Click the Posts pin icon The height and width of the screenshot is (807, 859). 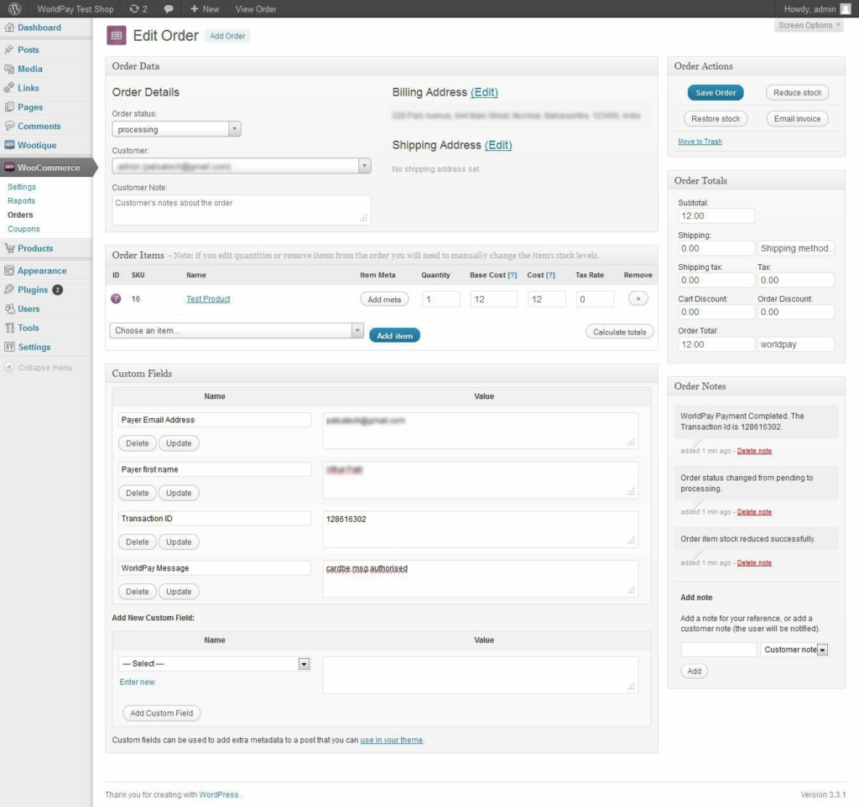pos(9,49)
